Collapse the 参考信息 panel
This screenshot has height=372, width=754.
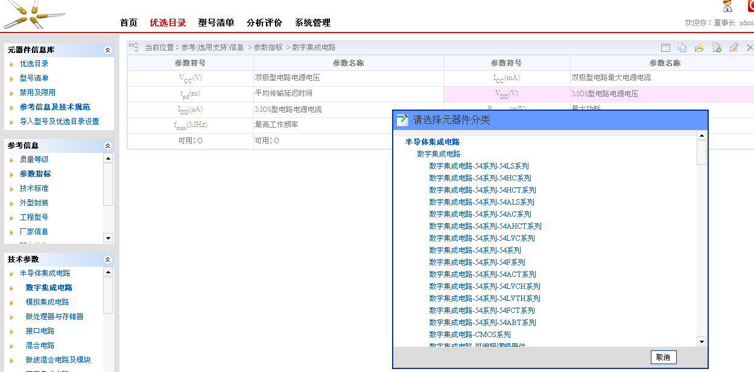[107, 146]
